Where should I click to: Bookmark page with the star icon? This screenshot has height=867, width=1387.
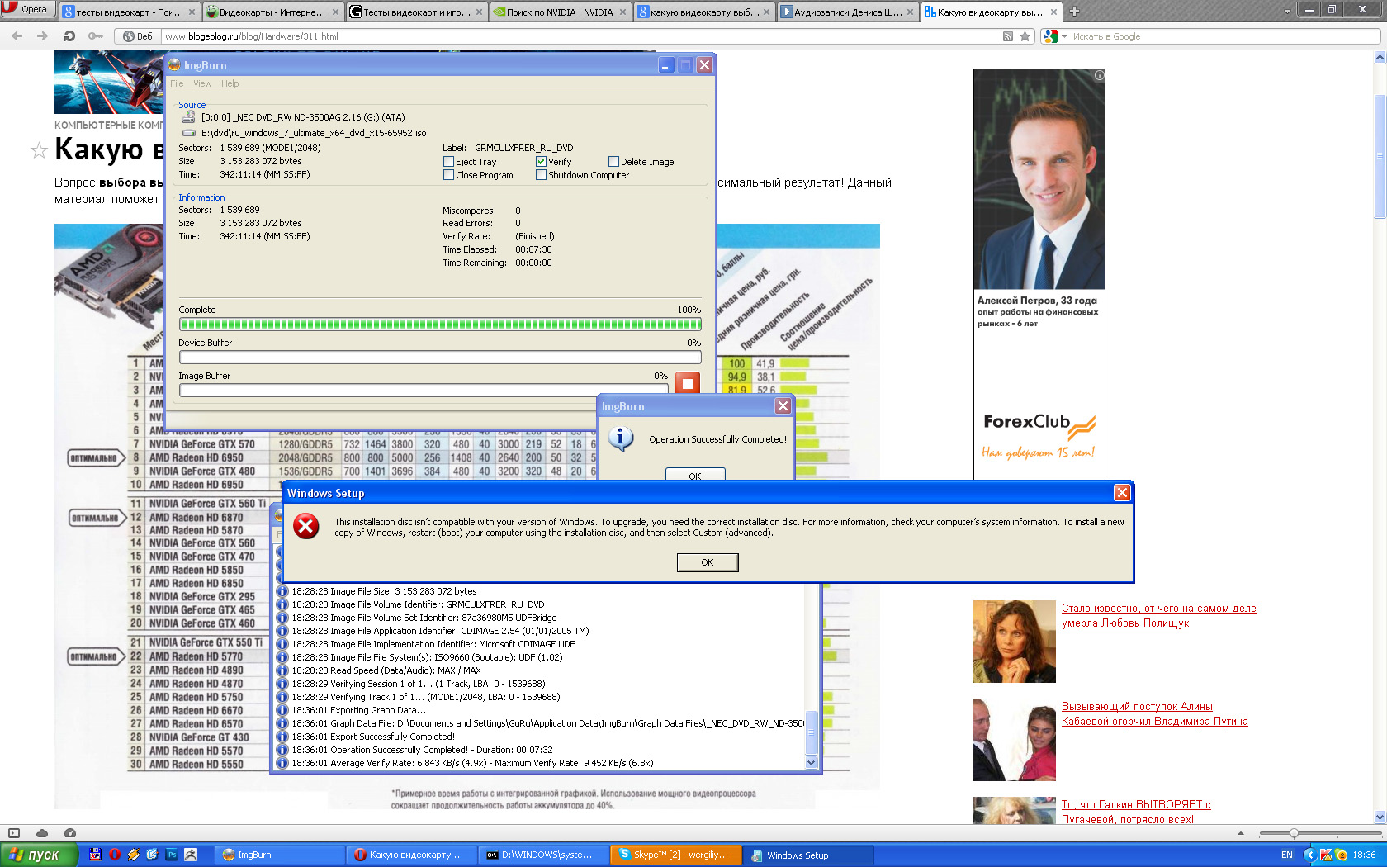pos(1025,36)
